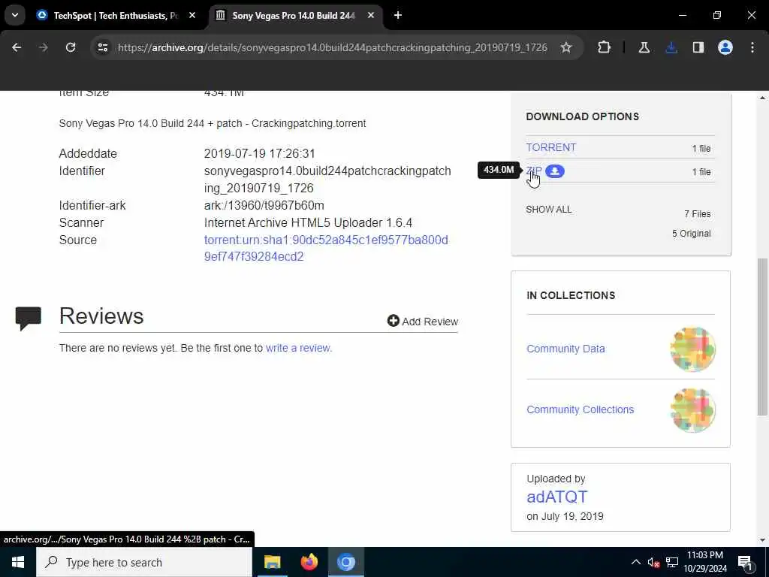Open a new browser tab
Screen dimensions: 769x577
pos(398,15)
